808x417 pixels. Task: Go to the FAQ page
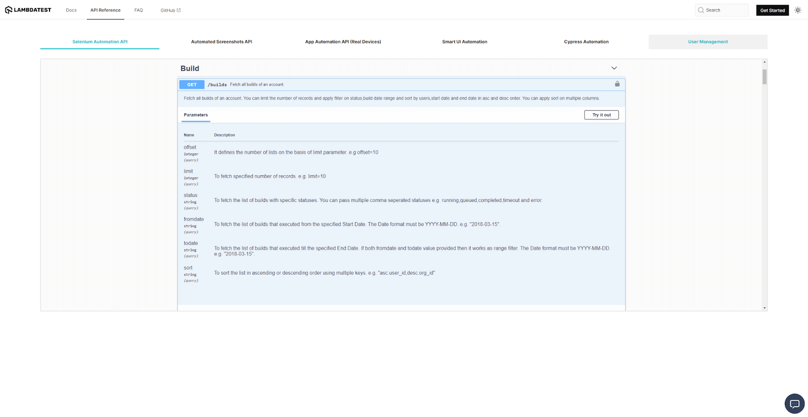[138, 10]
